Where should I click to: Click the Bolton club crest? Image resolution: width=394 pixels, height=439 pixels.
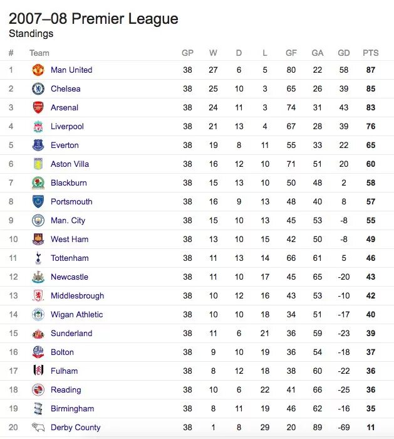tap(38, 352)
